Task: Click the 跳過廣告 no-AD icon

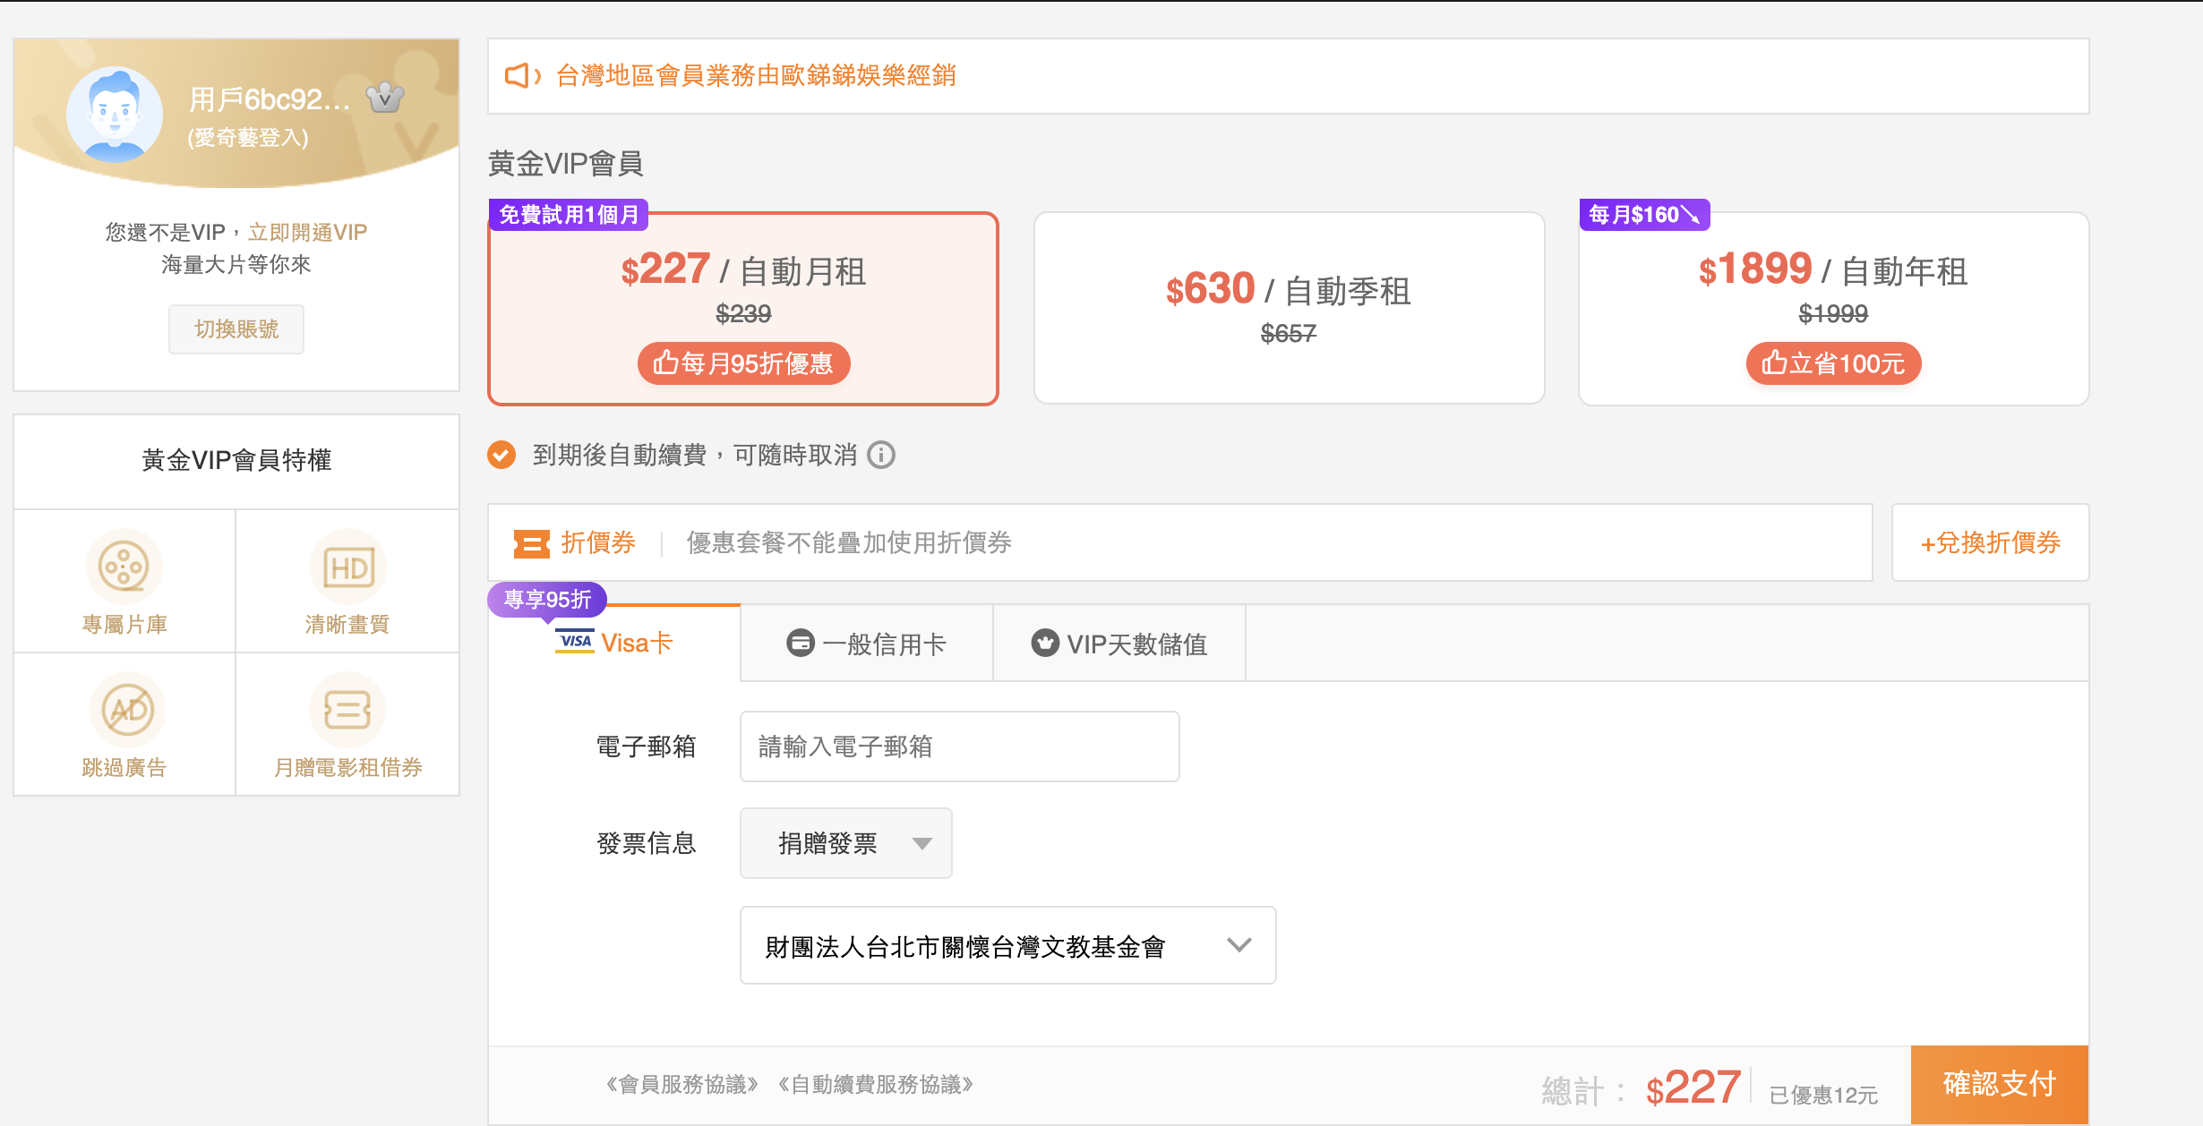Action: click(x=127, y=710)
